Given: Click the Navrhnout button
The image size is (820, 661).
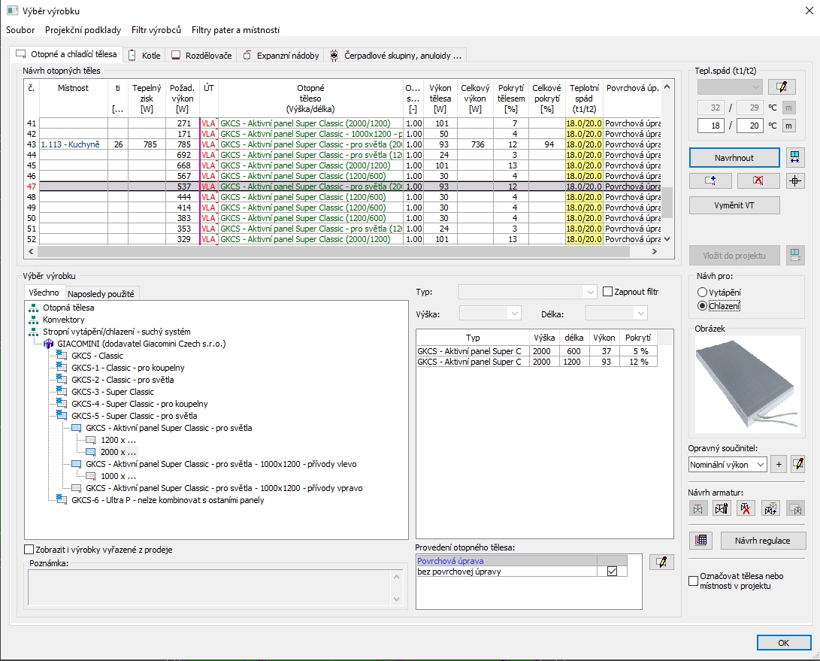Looking at the screenshot, I should click(x=734, y=157).
